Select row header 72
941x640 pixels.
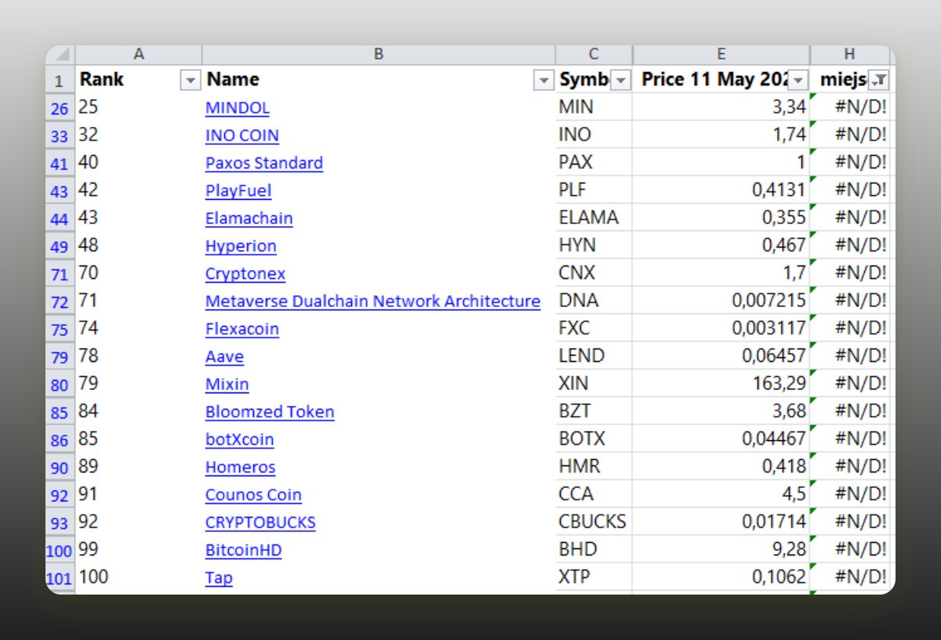(60, 302)
